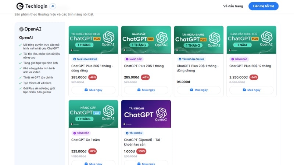This screenshot has width=294, height=165.
Task: Click the Nâng cấp tag on ChatGPT Go card
Action: [x=81, y=133]
